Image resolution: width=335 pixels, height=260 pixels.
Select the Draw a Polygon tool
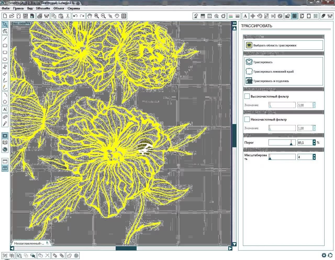(5, 102)
